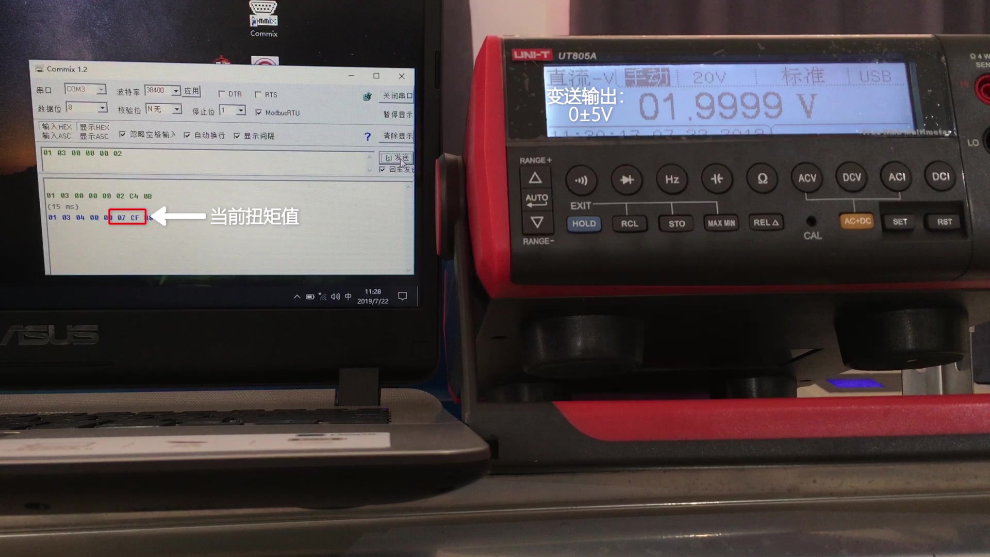The image size is (990, 557).
Task: Click the HOLD button on multimeter
Action: [x=583, y=223]
